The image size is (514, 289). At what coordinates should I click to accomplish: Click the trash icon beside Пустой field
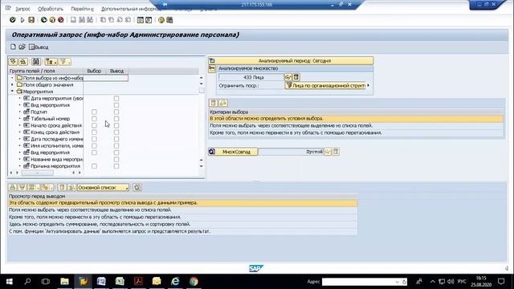coord(336,152)
